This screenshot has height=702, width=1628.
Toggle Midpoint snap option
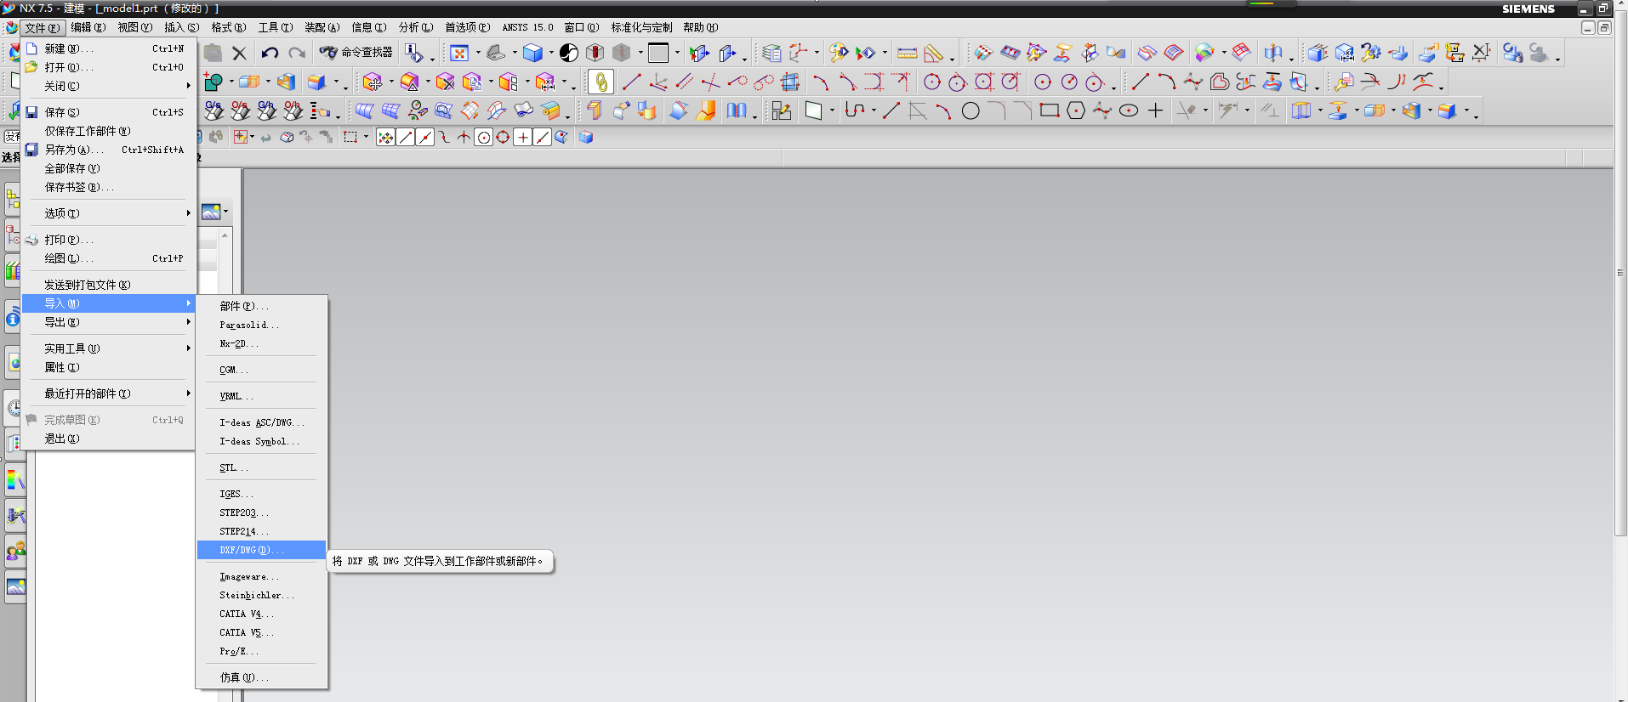tap(425, 137)
